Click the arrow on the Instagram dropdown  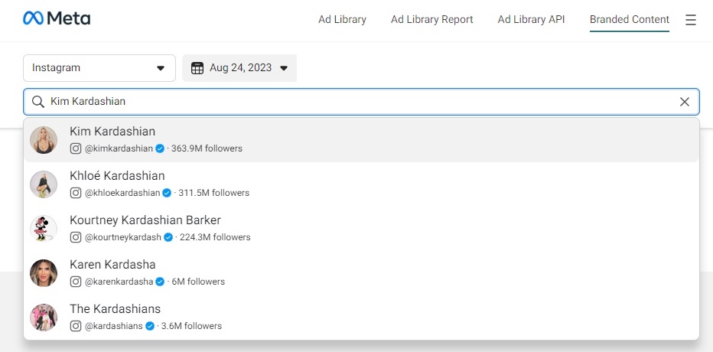coord(161,68)
